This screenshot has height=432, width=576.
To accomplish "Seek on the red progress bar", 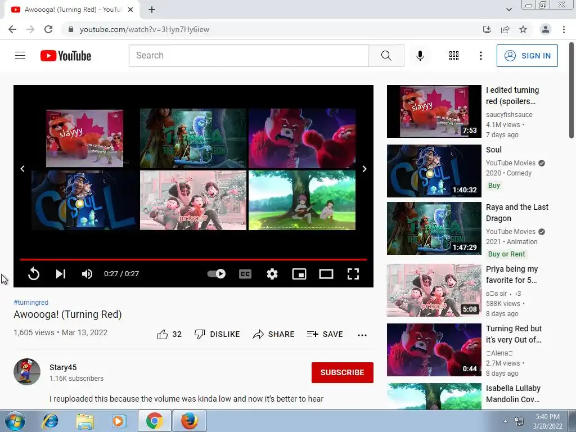I will click(193, 259).
